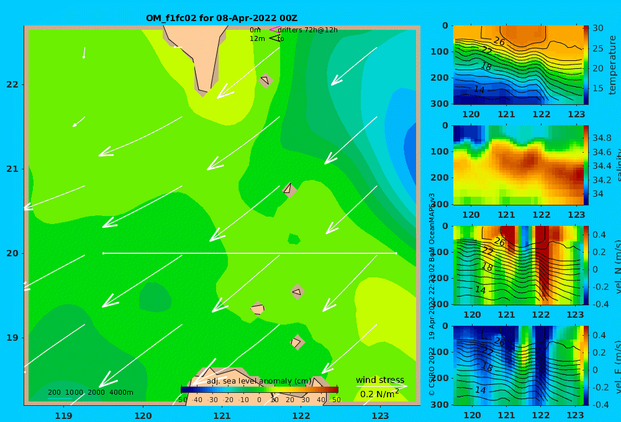This screenshot has width=621, height=422.
Task: Open the northward velocity section panel
Action: [519, 265]
